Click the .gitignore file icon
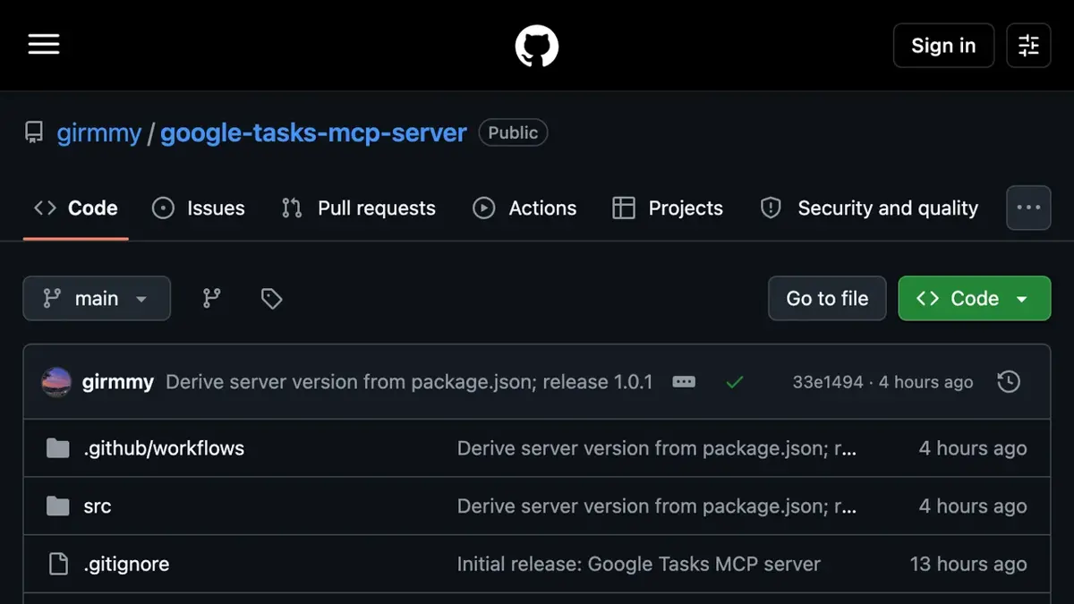The image size is (1074, 604). point(58,565)
